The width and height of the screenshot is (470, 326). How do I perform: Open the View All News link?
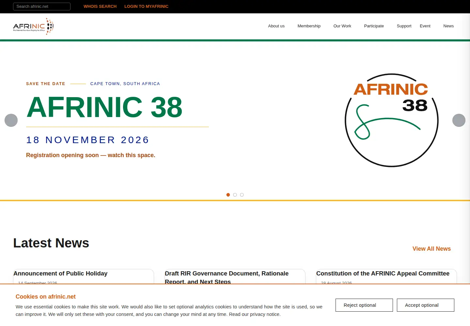point(431,249)
